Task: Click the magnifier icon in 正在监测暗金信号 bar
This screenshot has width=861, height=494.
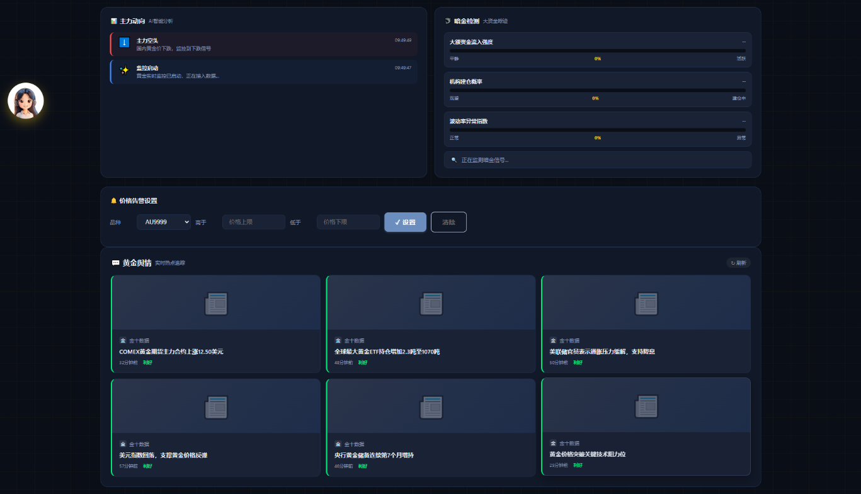Action: coord(454,160)
